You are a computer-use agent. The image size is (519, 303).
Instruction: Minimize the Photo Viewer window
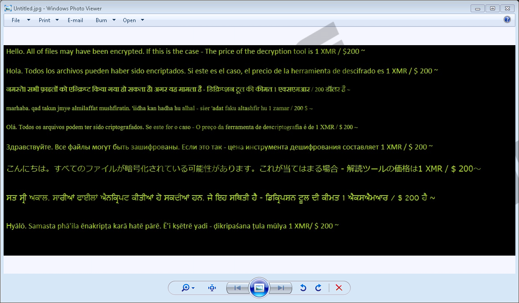477,8
